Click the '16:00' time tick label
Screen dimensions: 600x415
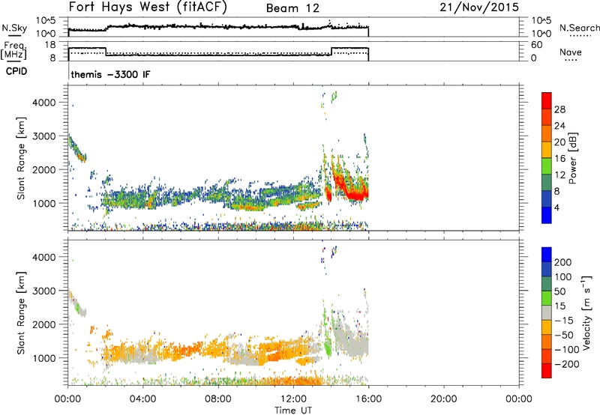coord(368,399)
